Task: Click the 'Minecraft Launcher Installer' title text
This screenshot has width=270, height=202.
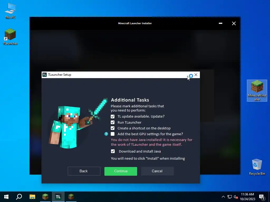Action: click(135, 23)
